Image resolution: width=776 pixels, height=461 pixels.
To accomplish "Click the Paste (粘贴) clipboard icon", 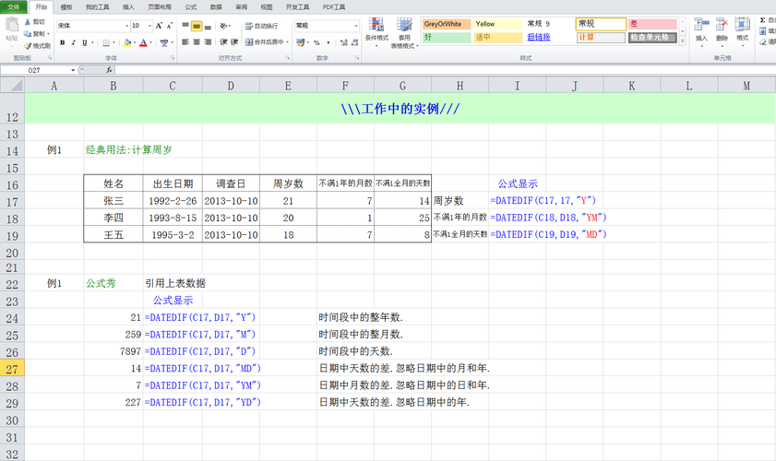I will (x=11, y=25).
